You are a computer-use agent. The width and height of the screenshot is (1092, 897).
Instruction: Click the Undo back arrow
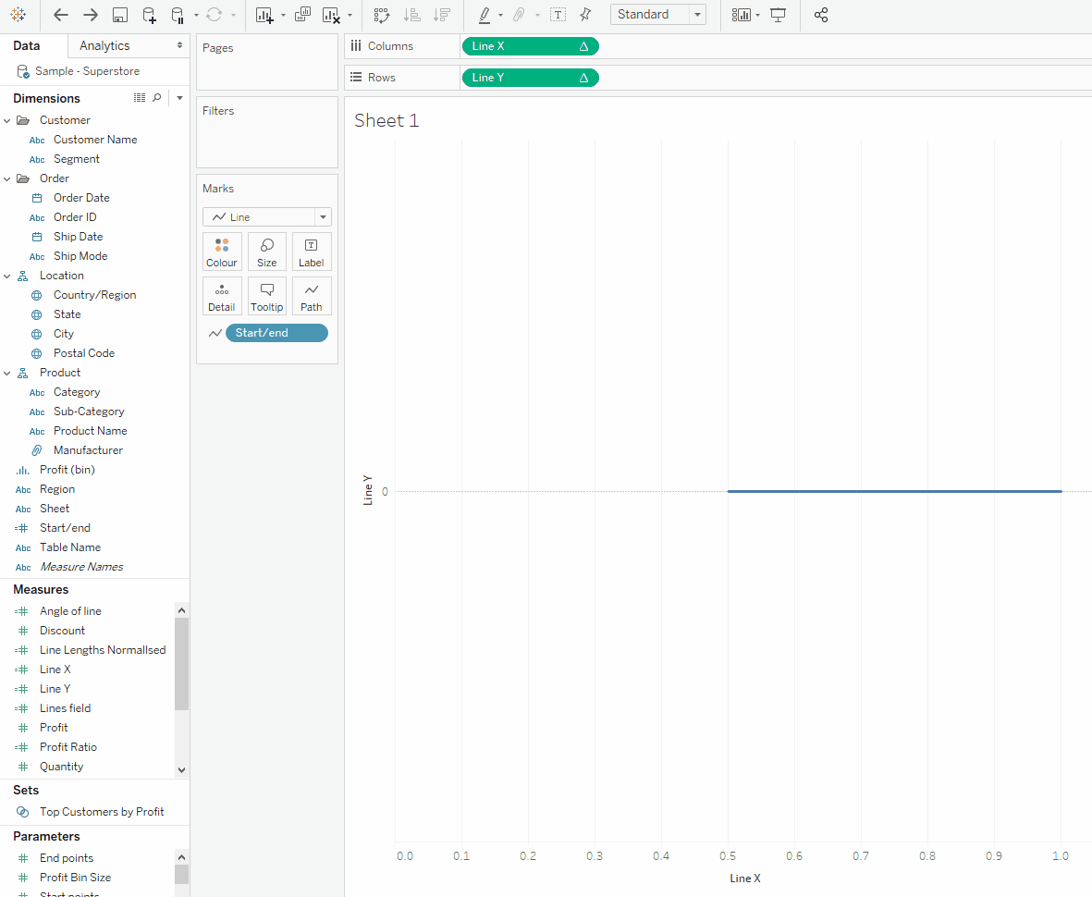point(61,15)
